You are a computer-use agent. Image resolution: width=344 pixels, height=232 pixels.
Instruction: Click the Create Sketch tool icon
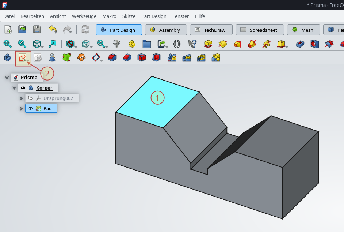click(x=22, y=57)
